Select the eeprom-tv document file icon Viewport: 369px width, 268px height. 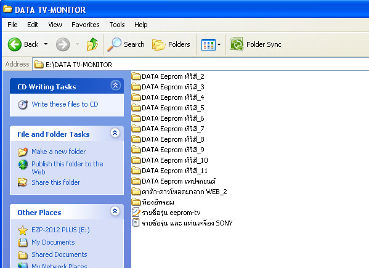136,213
